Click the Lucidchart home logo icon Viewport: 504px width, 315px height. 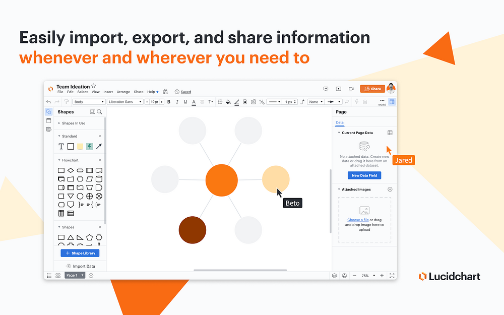pos(50,89)
